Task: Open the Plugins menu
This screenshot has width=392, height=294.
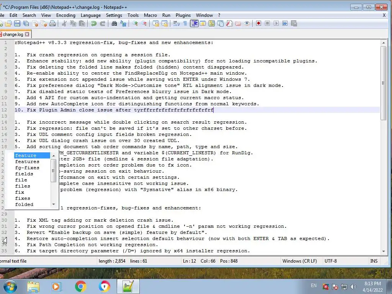Action: 183,15
